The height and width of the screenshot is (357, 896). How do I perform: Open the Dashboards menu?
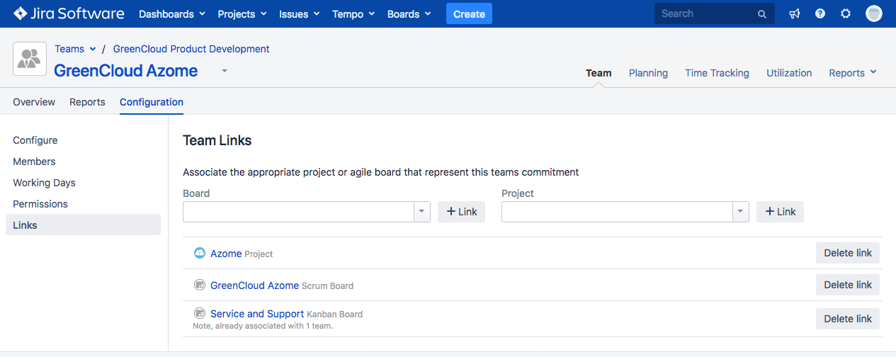click(172, 14)
